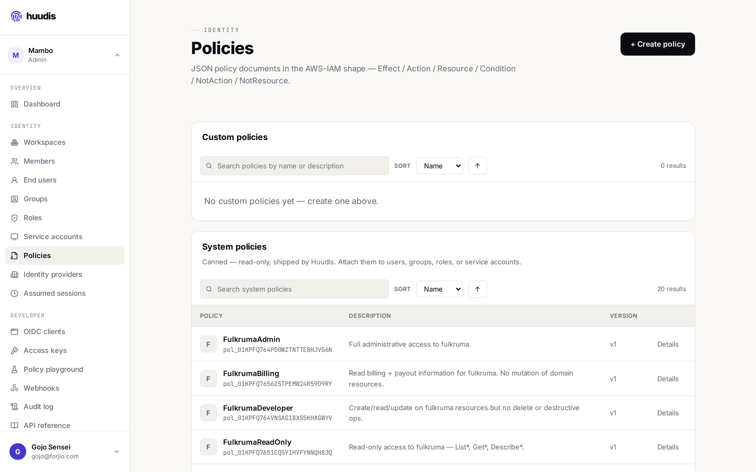Toggle sort direction arrow for system policies
Screen dimensions: 756x472
tap(477, 289)
